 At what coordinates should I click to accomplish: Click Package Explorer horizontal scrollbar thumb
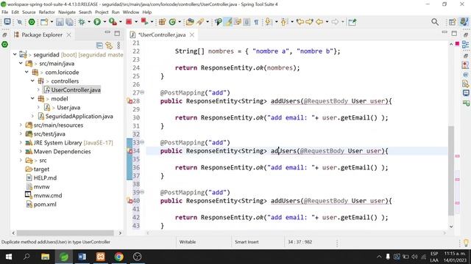click(65, 233)
